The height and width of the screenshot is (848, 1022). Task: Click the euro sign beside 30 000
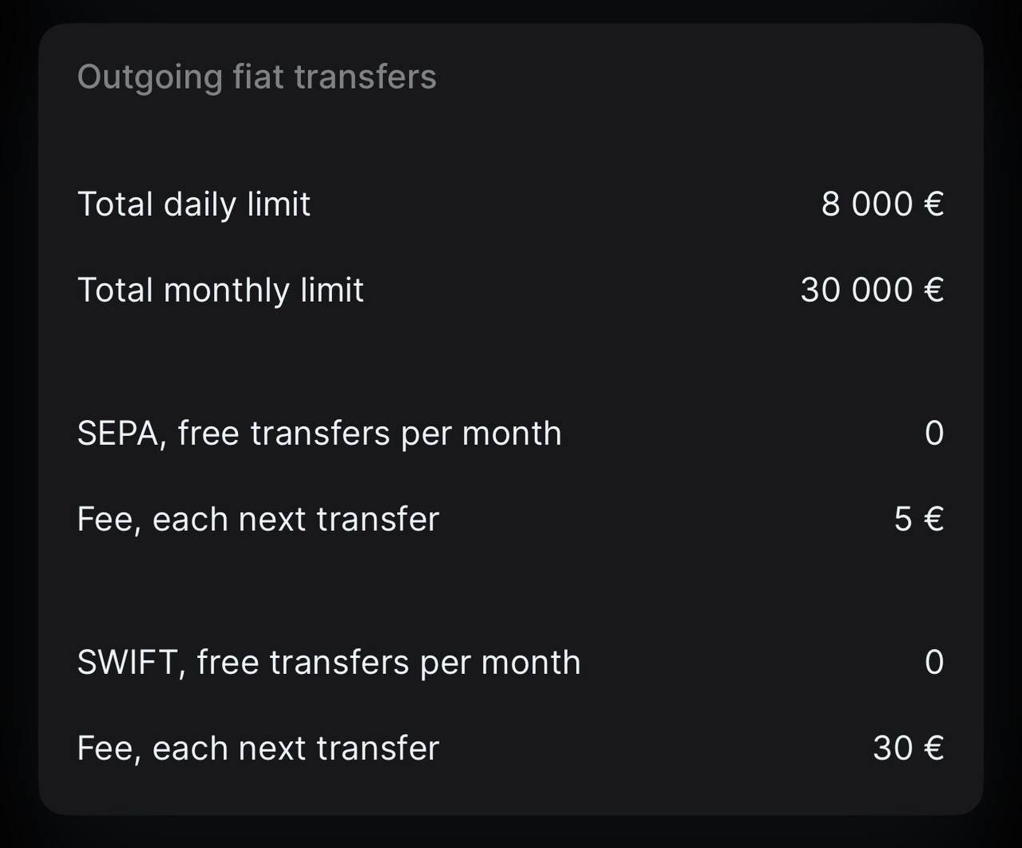click(x=934, y=290)
